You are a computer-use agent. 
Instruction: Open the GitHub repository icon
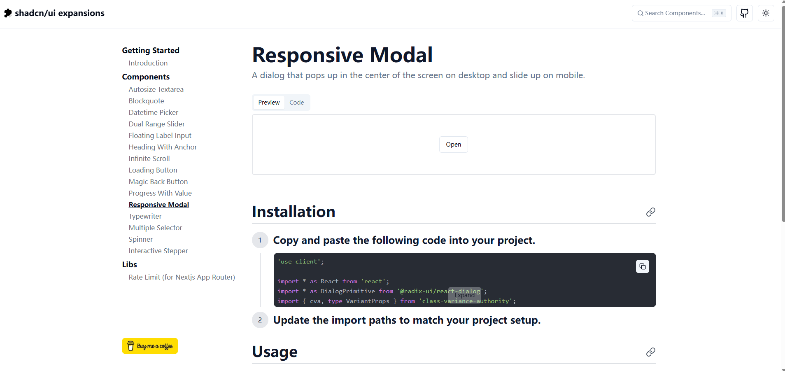pos(744,13)
